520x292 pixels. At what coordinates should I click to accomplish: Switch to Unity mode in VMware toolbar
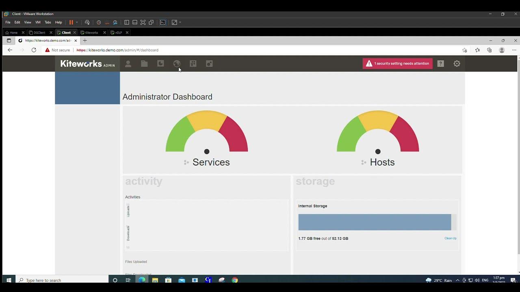tap(151, 22)
